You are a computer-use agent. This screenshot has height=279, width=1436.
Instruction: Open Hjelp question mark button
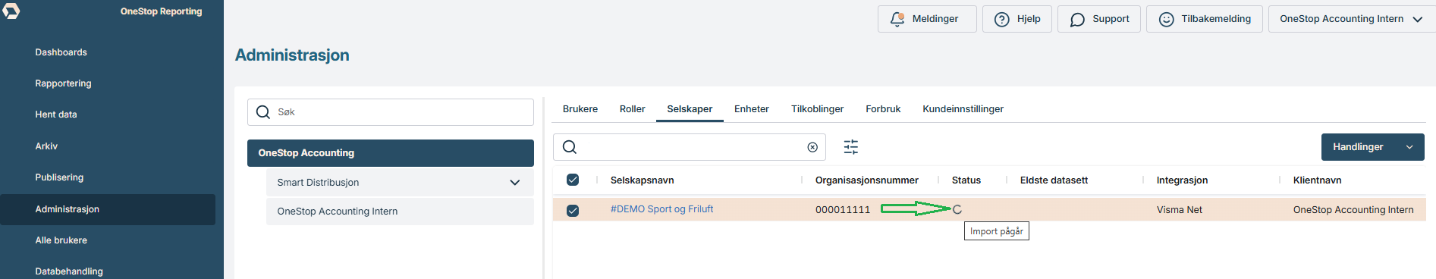pyautogui.click(x=1017, y=19)
